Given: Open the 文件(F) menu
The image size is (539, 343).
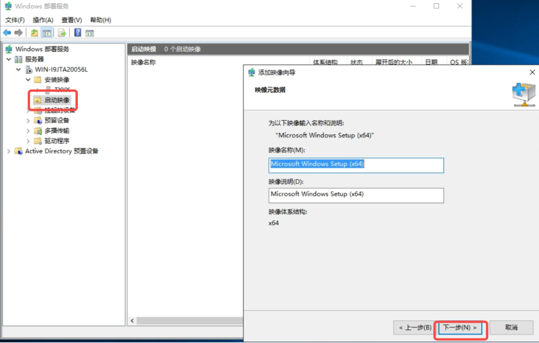Looking at the screenshot, I should [x=15, y=20].
